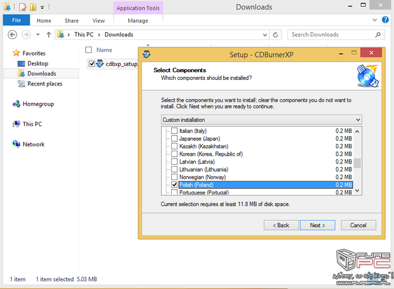Uncheck the Polish (Poland) checkbox
The height and width of the screenshot is (289, 394).
pyautogui.click(x=174, y=184)
